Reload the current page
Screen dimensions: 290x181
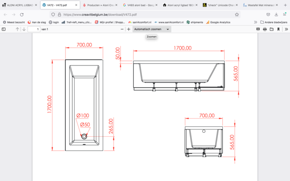pyautogui.click(x=22, y=14)
